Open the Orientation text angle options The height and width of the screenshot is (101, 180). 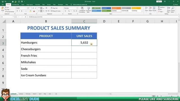click(x=46, y=8)
